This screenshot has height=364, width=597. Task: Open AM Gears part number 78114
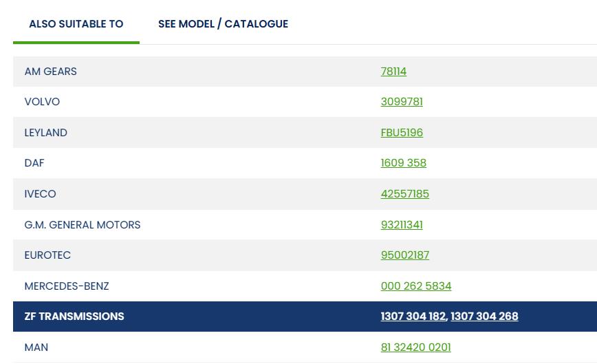point(393,72)
